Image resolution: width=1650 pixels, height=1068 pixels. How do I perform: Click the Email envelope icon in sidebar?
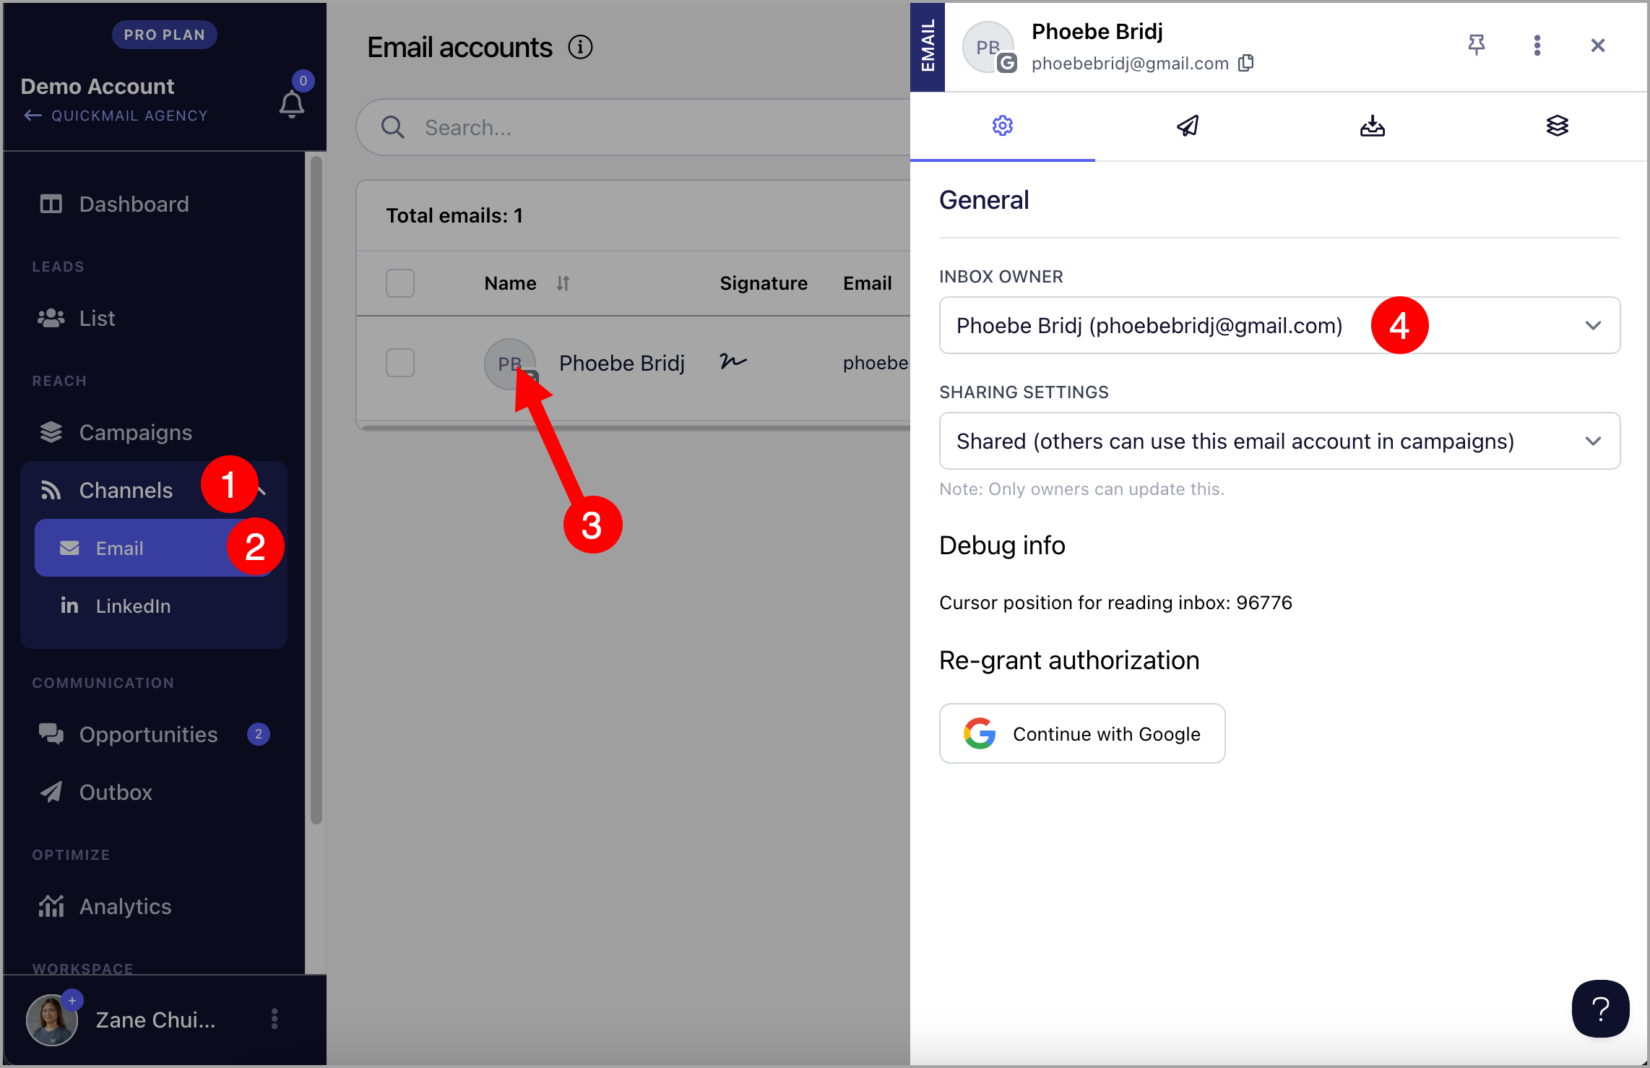[69, 548]
